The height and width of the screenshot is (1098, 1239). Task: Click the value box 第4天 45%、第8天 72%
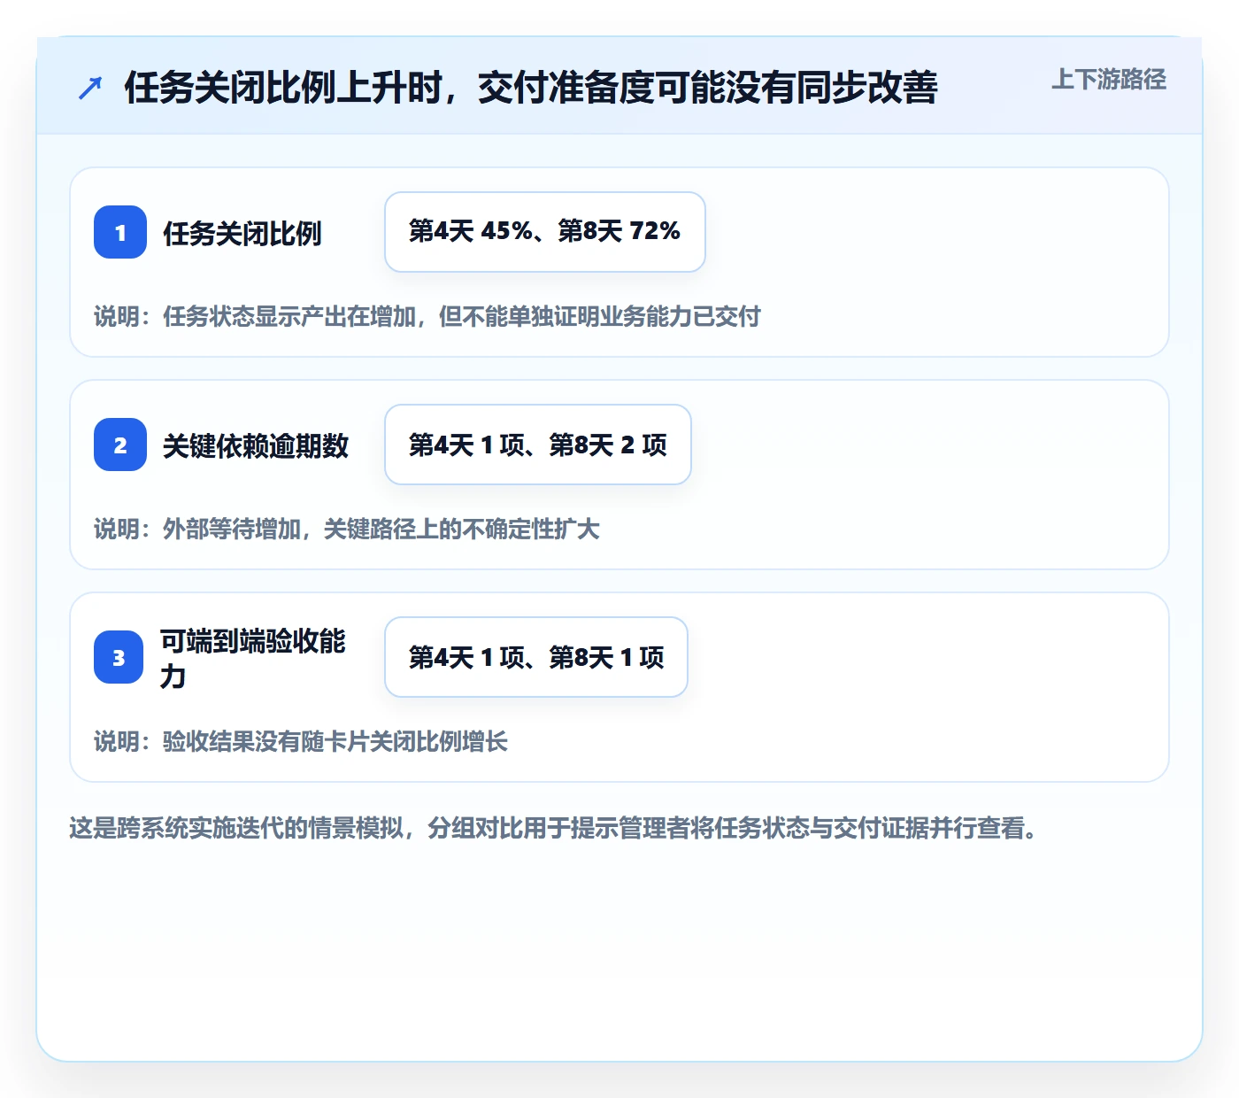point(545,232)
